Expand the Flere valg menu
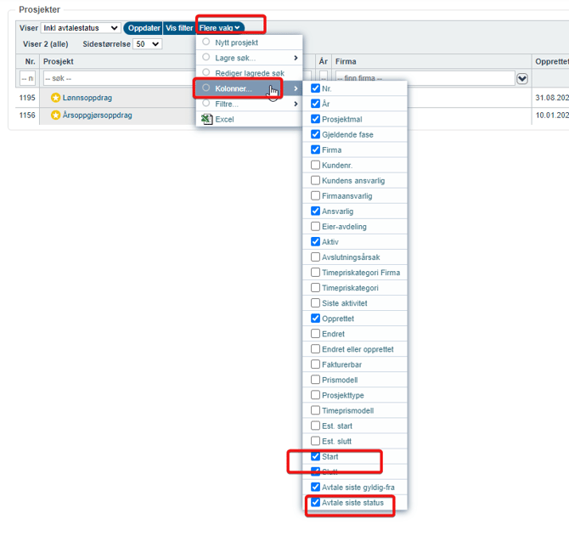The height and width of the screenshot is (536, 569). tap(219, 28)
